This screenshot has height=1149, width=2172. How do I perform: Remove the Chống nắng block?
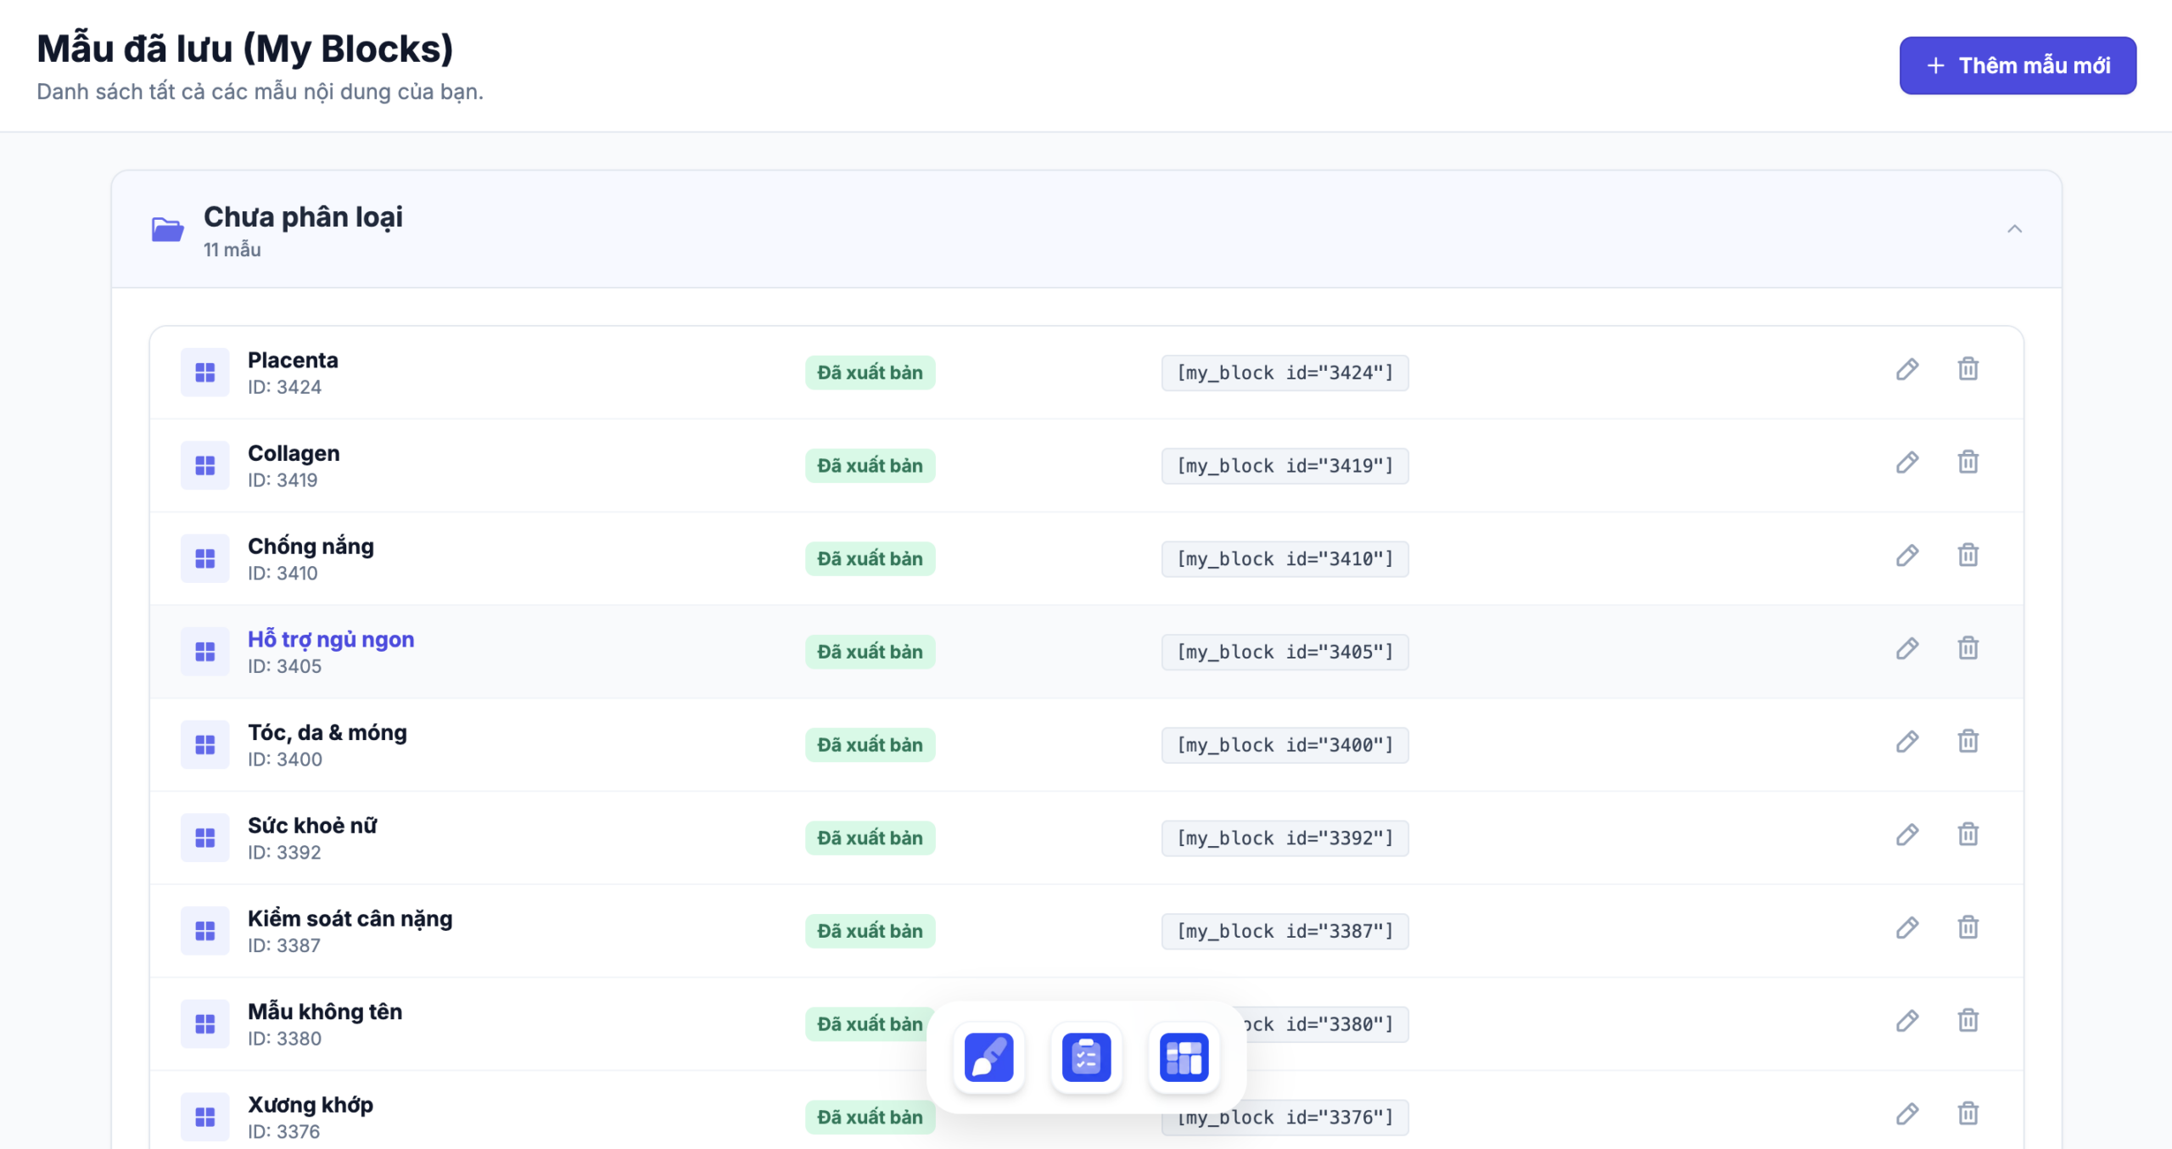1968,556
